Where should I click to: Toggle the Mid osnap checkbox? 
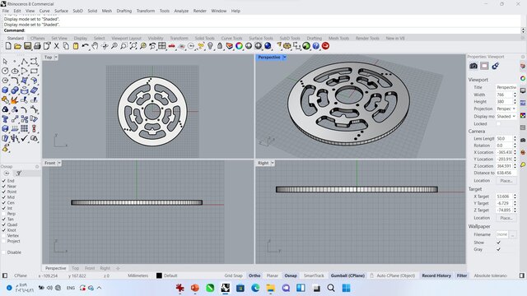pos(4,197)
